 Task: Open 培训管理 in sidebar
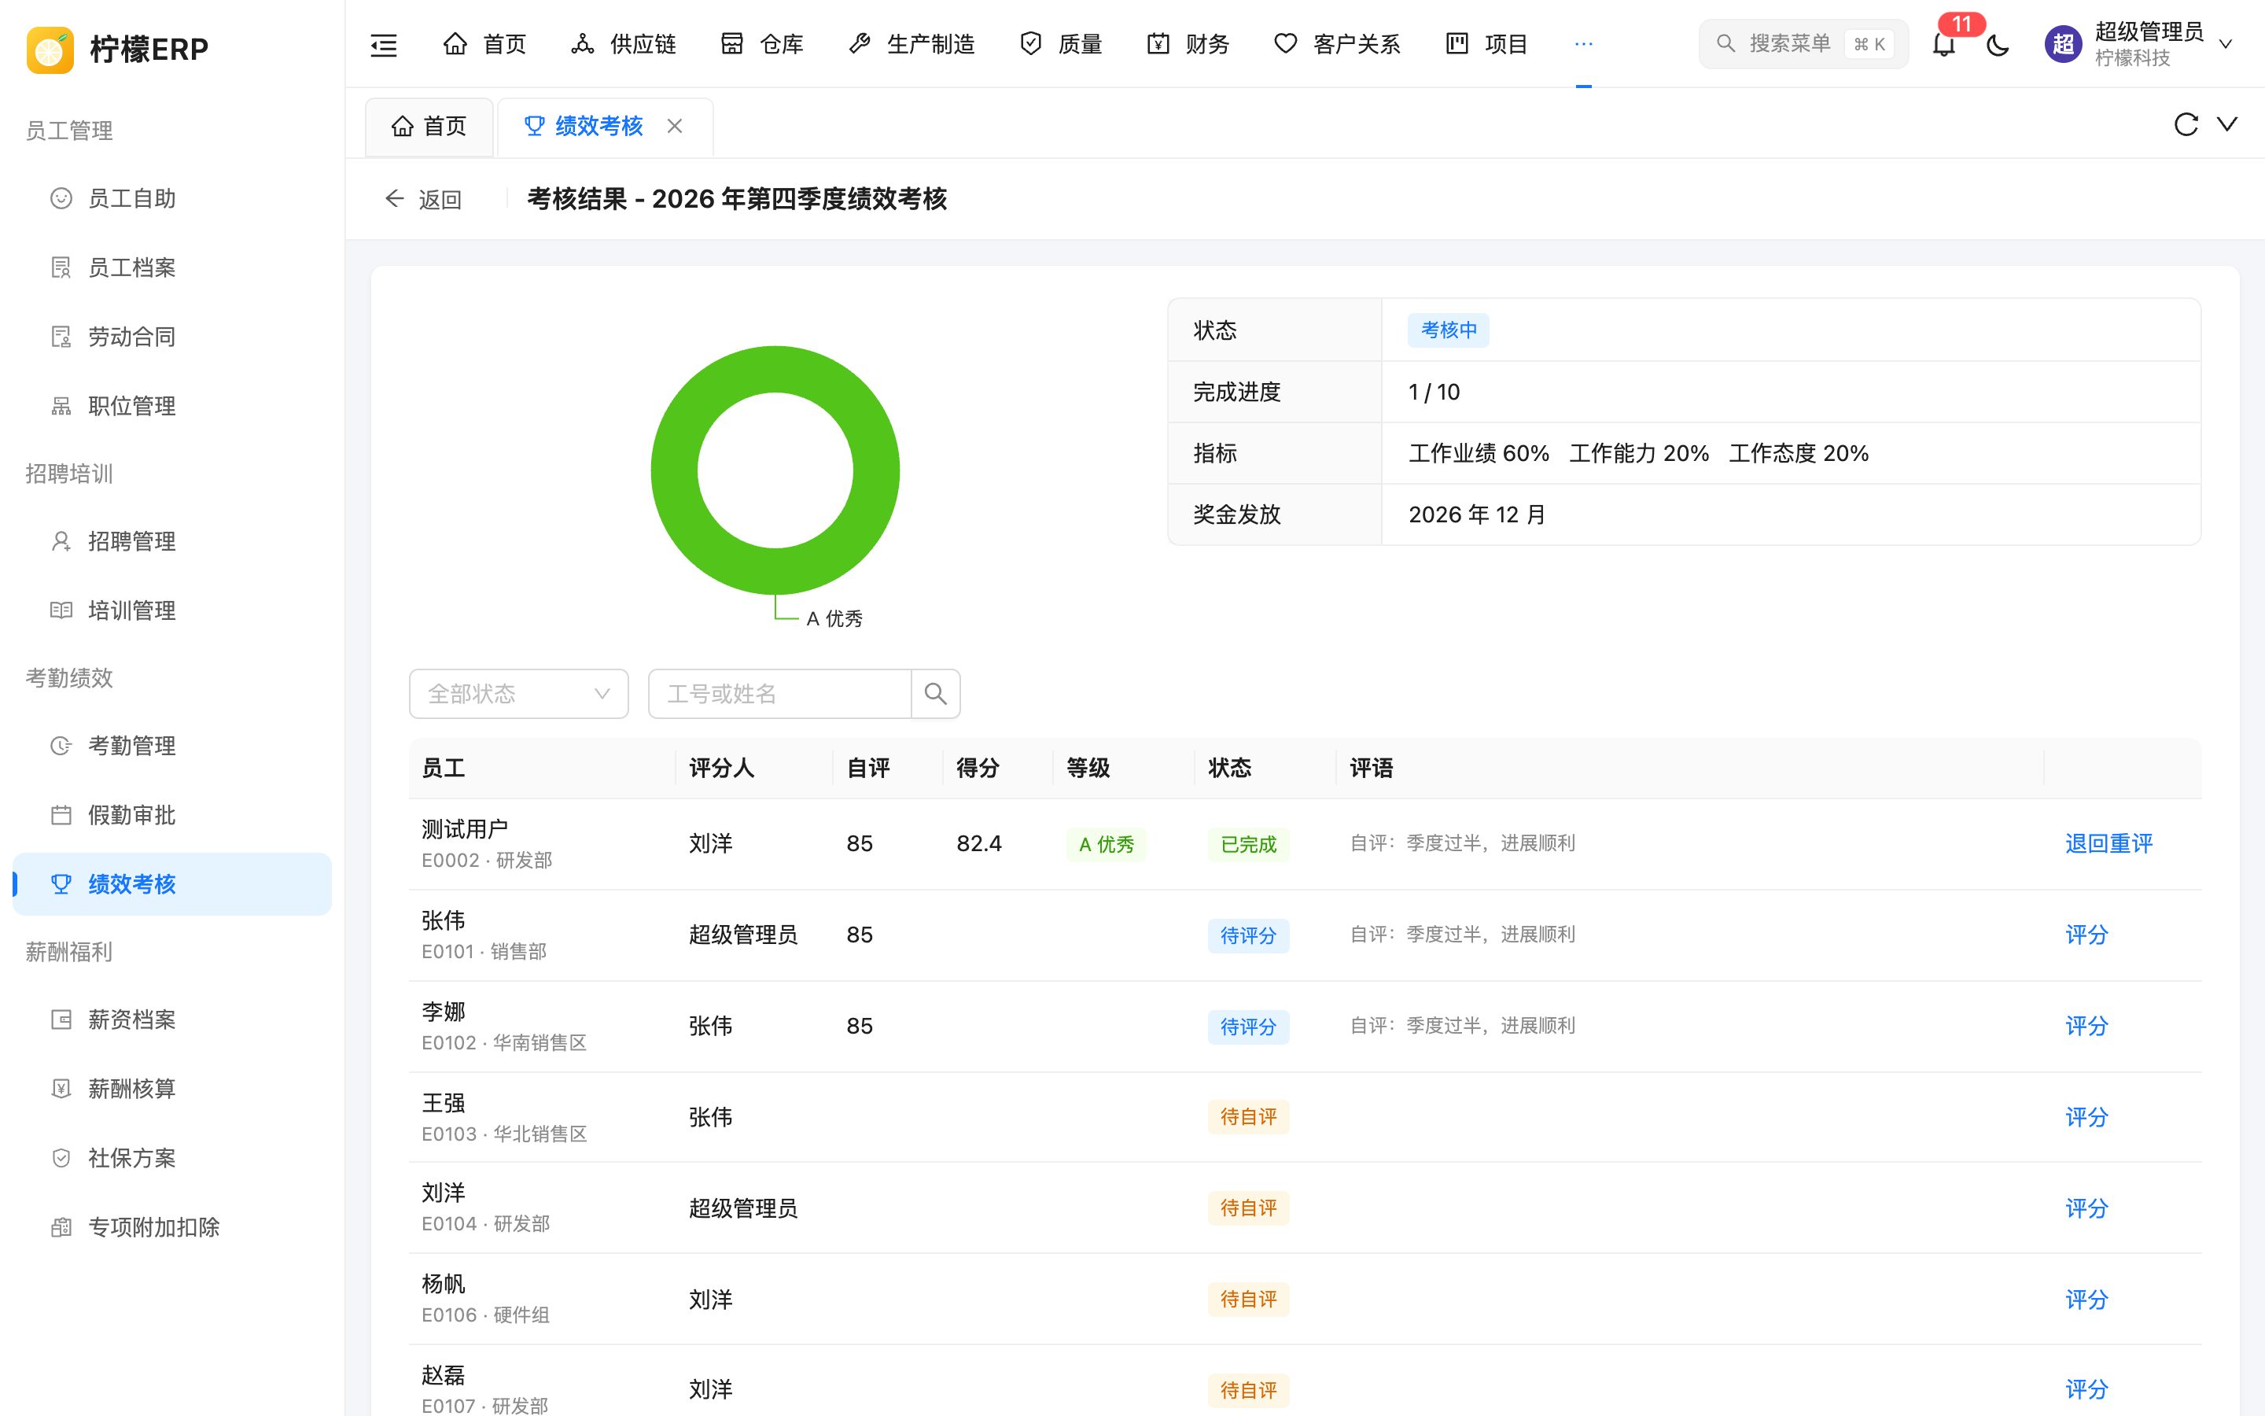coord(172,610)
